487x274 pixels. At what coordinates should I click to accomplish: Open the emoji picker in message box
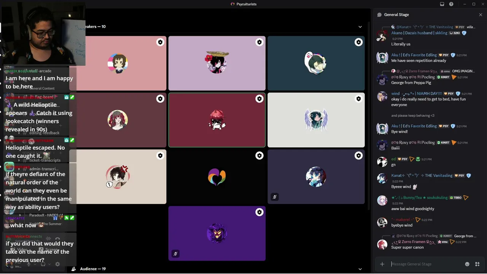(x=467, y=264)
